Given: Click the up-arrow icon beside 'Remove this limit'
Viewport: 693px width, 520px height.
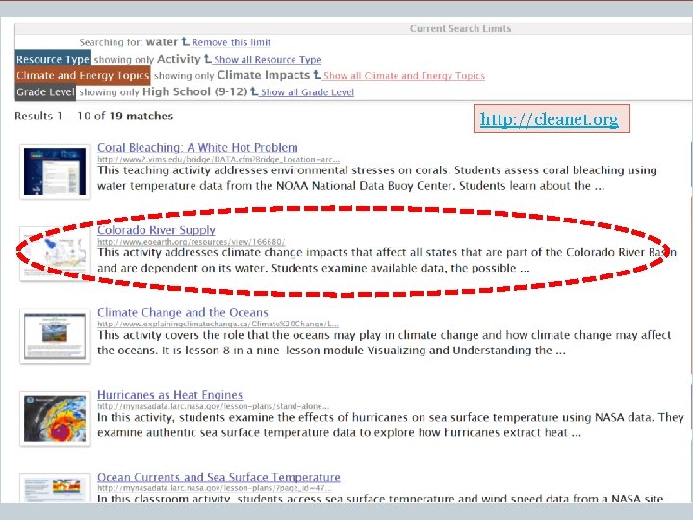Looking at the screenshot, I should pos(185,41).
